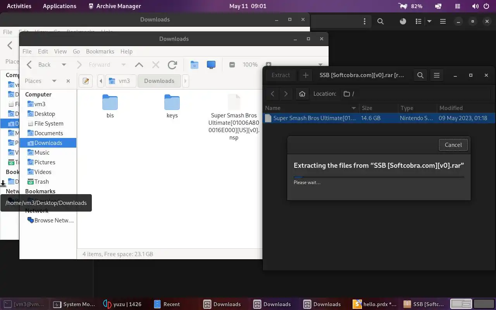Image resolution: width=496 pixels, height=310 pixels.
Task: Click the vm3 path bar button
Action: point(121,81)
